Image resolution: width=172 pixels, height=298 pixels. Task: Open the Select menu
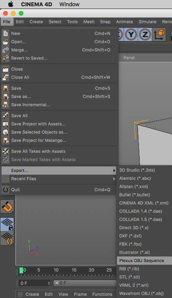tap(55, 22)
